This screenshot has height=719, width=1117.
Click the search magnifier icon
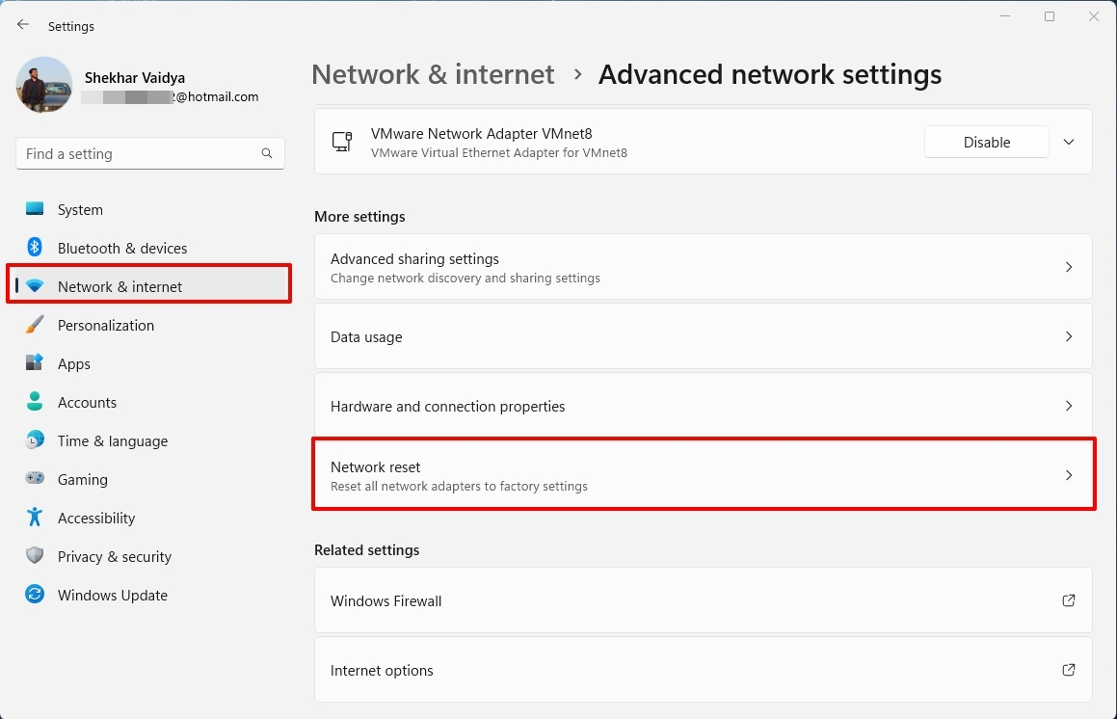coord(266,153)
